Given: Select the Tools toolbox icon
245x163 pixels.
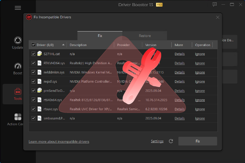Looking at the screenshot, I should 18,92.
